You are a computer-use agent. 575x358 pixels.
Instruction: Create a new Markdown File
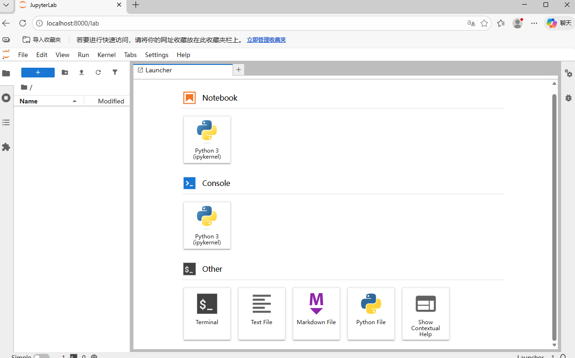click(x=316, y=313)
